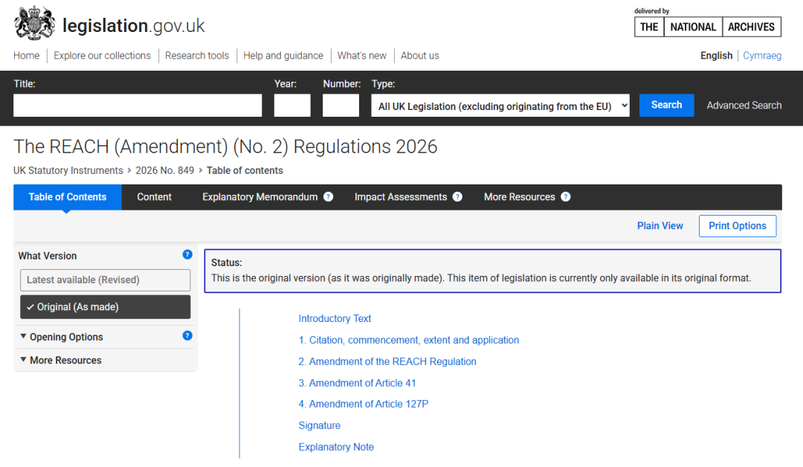This screenshot has width=803, height=467.
Task: Open Explore our collections menu
Action: point(103,55)
